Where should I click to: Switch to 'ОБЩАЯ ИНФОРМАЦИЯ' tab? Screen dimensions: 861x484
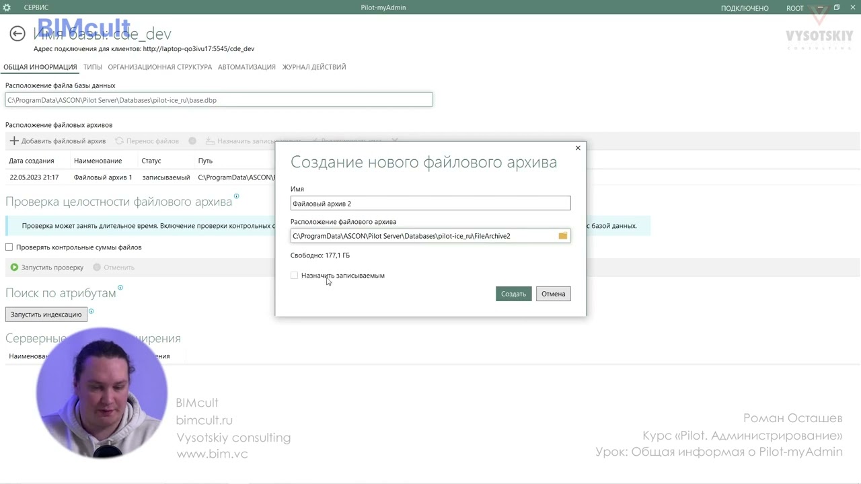40,67
